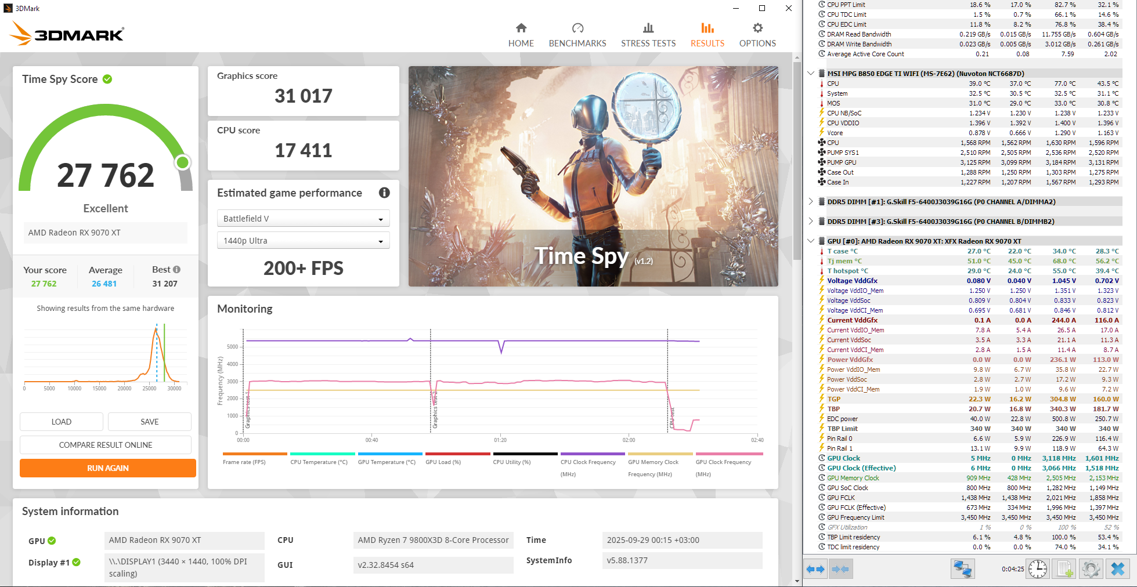
Task: Click the score distribution chart
Action: (x=106, y=357)
